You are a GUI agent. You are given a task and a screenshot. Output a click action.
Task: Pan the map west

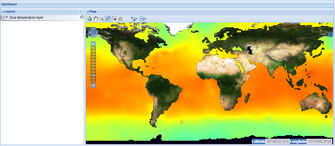coord(90,33)
